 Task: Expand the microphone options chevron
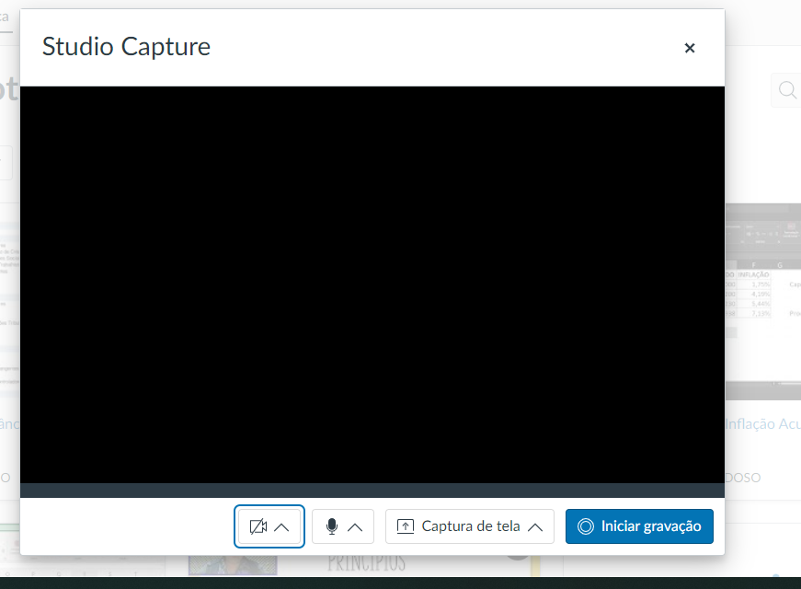(x=355, y=526)
